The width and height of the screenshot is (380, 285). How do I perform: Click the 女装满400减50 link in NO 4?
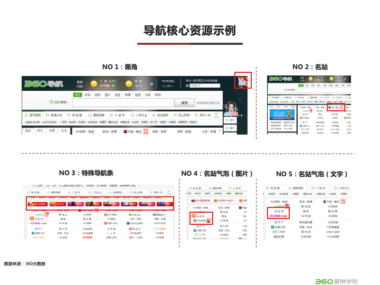point(225,201)
